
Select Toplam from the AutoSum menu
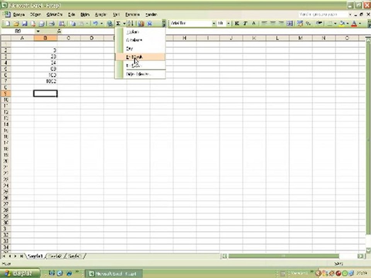point(140,32)
